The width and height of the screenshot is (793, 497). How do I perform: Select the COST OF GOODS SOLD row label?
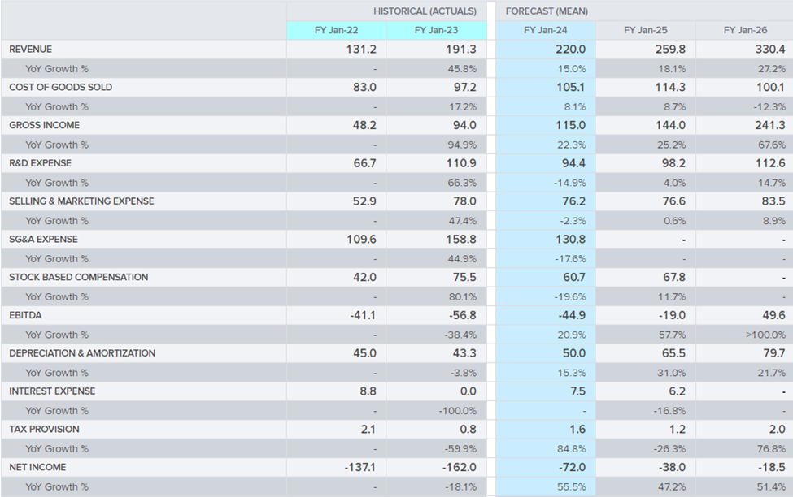(61, 87)
